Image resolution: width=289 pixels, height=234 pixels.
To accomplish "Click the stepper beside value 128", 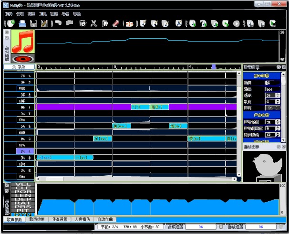I will [278, 135].
